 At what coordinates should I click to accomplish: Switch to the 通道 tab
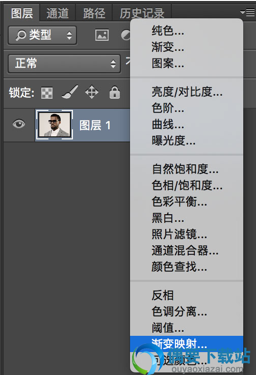click(x=58, y=13)
